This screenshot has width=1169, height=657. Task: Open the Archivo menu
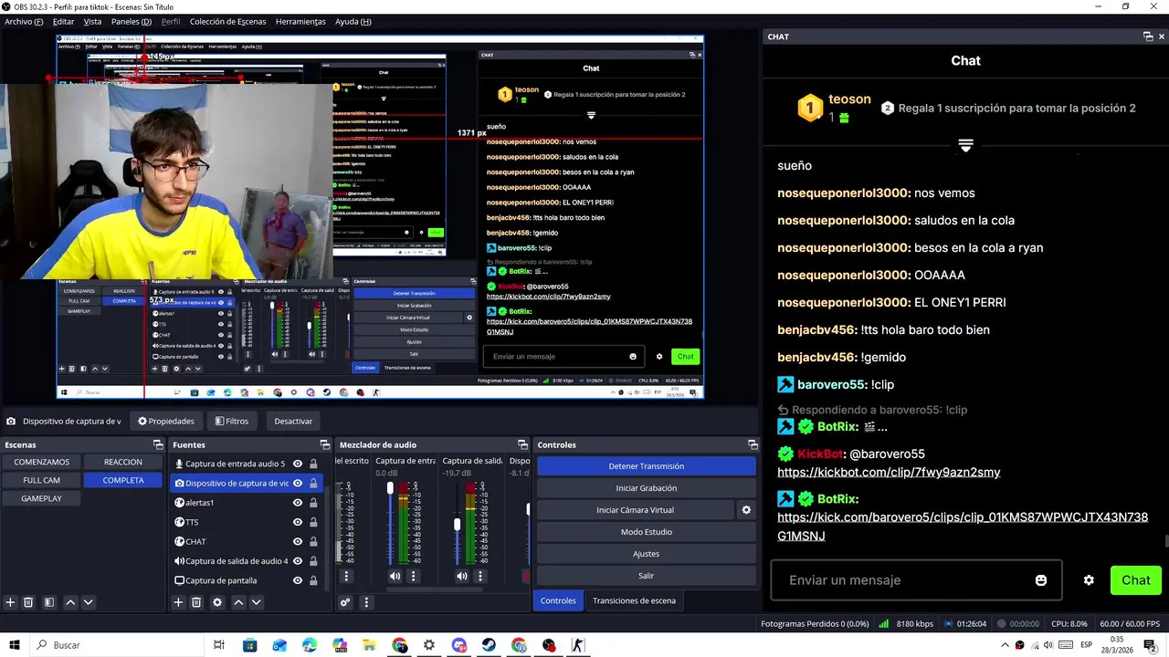(24, 21)
